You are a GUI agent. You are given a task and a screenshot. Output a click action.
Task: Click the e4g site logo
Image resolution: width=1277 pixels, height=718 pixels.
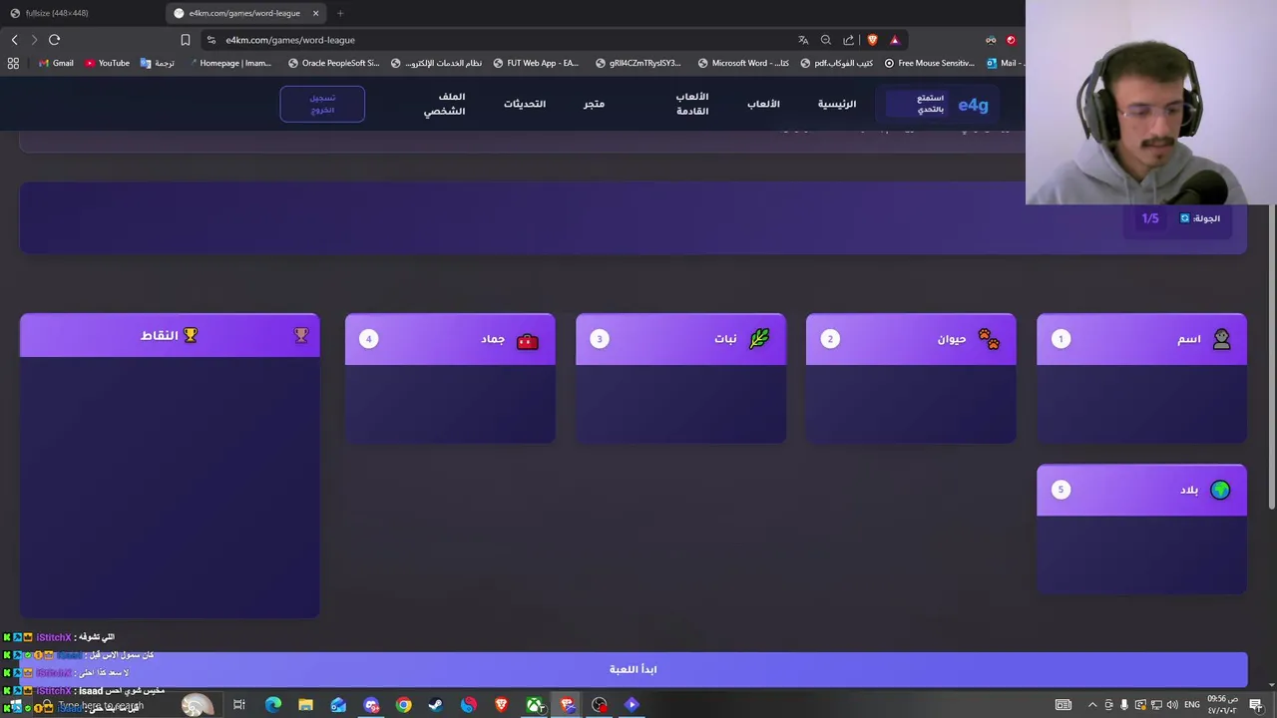click(x=973, y=105)
